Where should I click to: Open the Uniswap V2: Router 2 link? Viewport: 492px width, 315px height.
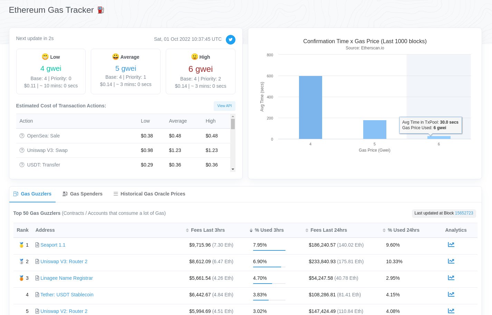[64, 311]
